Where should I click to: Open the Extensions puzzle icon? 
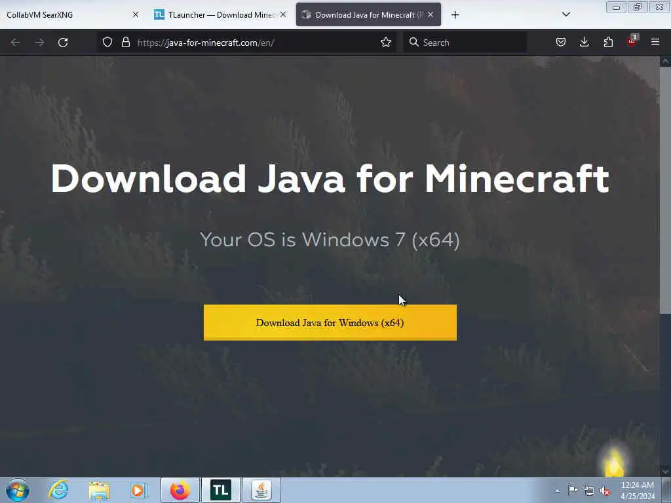[x=608, y=43]
